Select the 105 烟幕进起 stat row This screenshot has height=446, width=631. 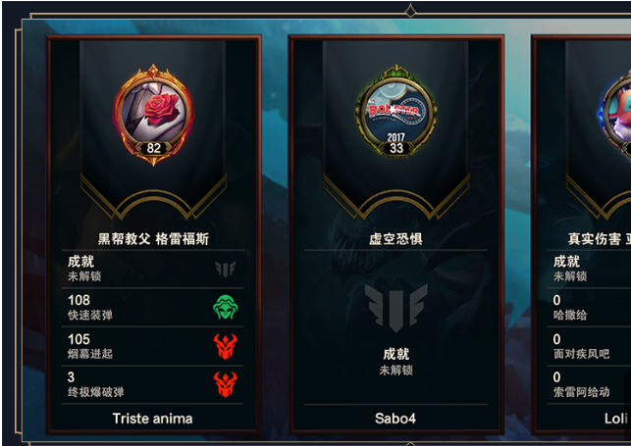pos(152,346)
